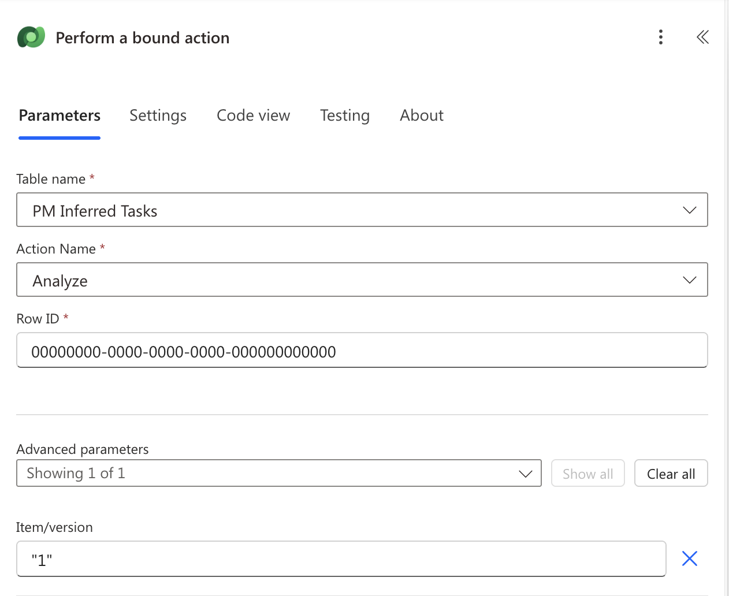
Task: Open the action options ellipsis menu
Action: pyautogui.click(x=660, y=37)
